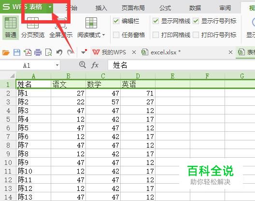
Task: Click the formula bar showing 姓名
Action: coord(181,65)
